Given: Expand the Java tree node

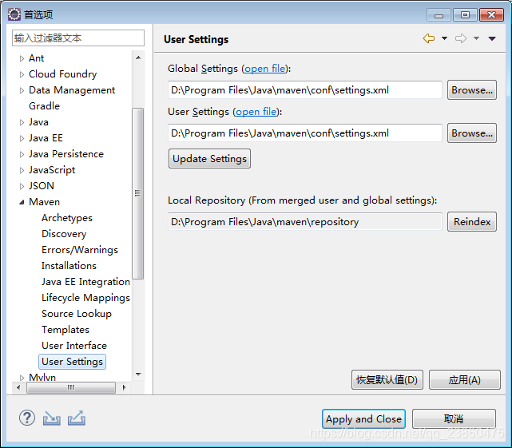Looking at the screenshot, I should [22, 122].
